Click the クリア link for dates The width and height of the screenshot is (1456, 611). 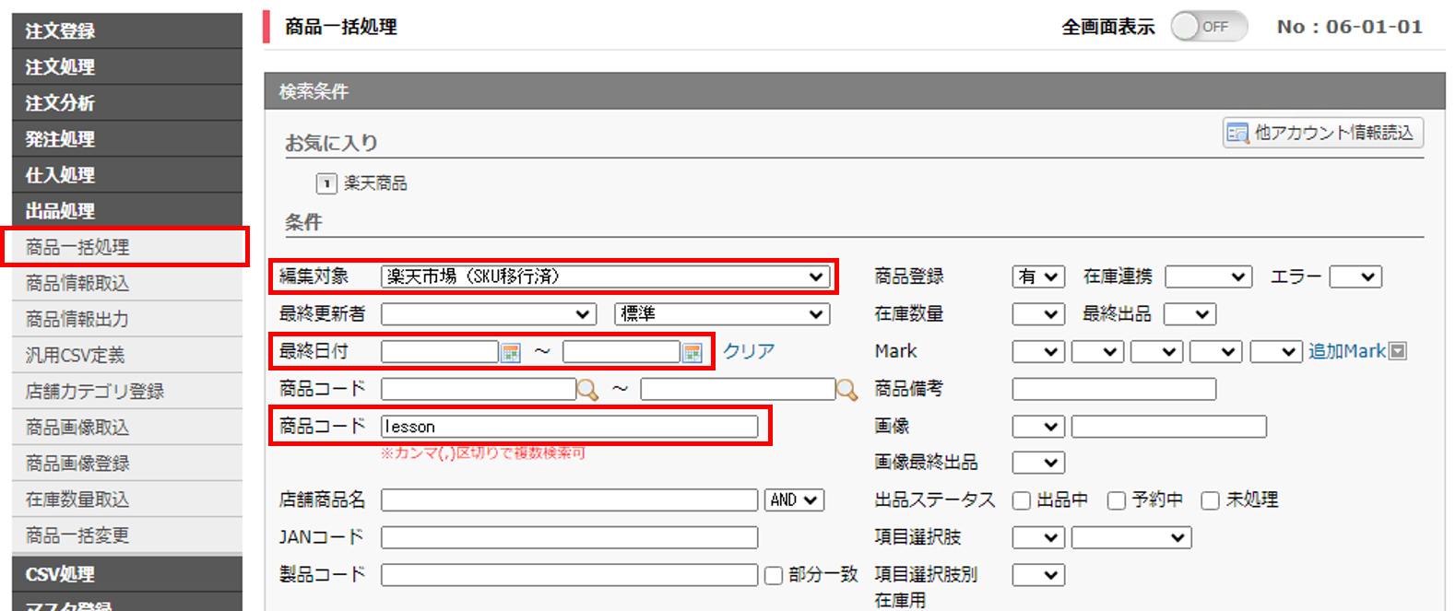coord(748,351)
